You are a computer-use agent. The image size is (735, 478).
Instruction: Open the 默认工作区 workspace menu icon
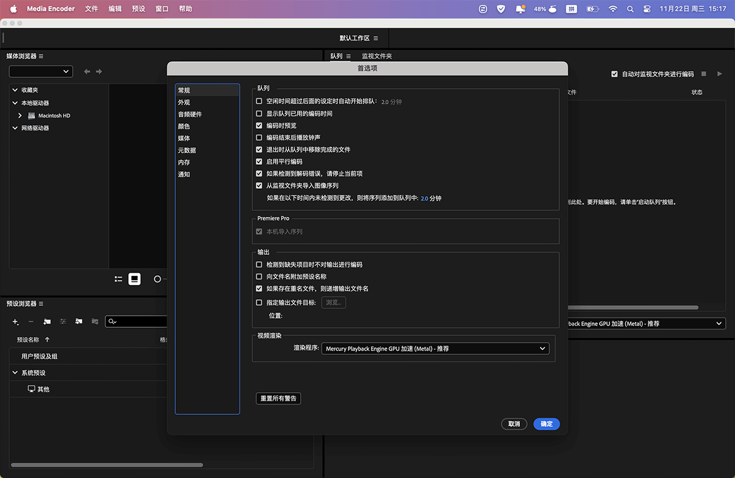tap(375, 38)
